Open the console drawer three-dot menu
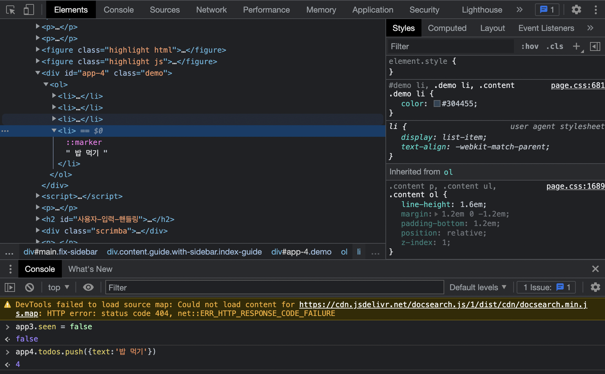 click(x=11, y=269)
